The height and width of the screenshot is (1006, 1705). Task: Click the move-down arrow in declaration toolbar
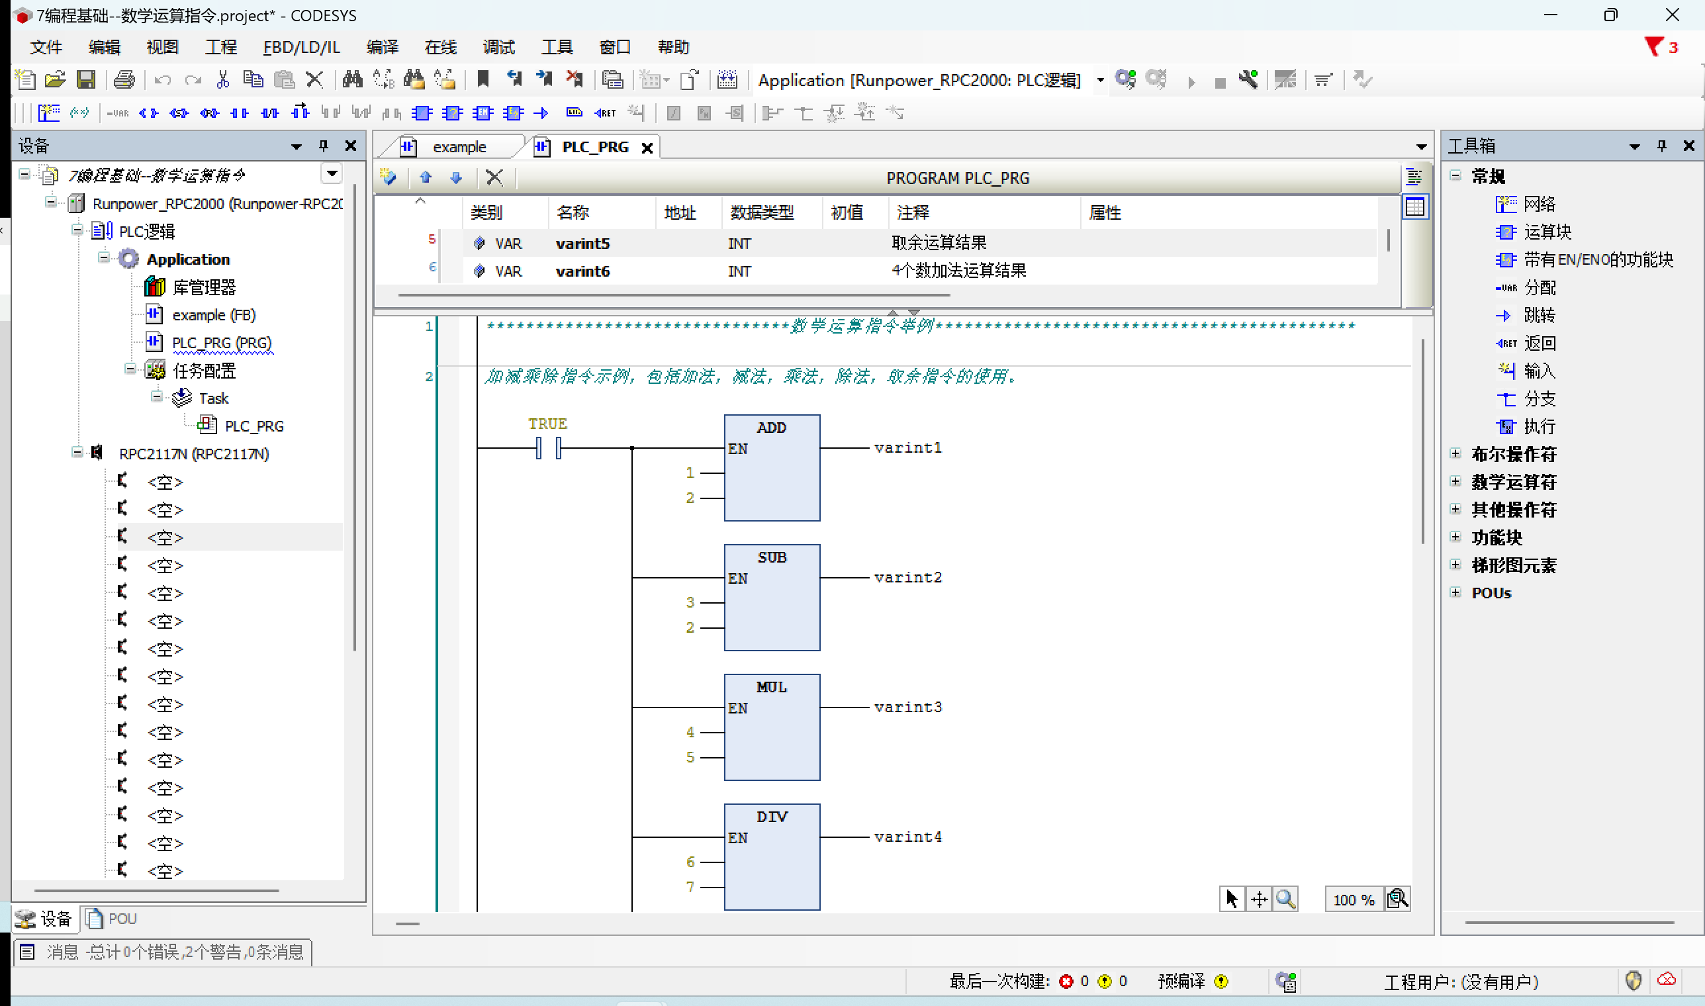(456, 177)
